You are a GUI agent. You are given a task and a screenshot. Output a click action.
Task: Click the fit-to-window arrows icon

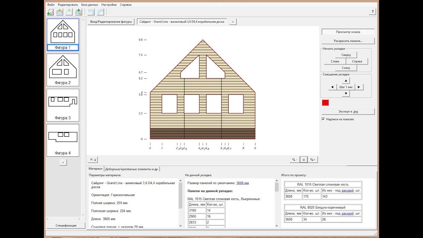[x=93, y=160]
